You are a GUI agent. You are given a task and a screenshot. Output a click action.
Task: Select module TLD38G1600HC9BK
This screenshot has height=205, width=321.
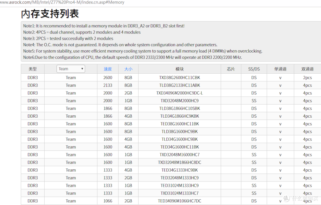click(180, 132)
